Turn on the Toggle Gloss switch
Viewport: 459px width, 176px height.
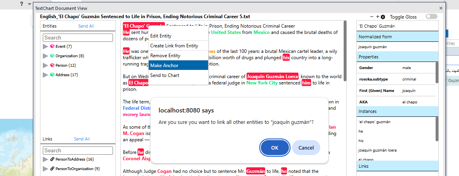pos(431,17)
